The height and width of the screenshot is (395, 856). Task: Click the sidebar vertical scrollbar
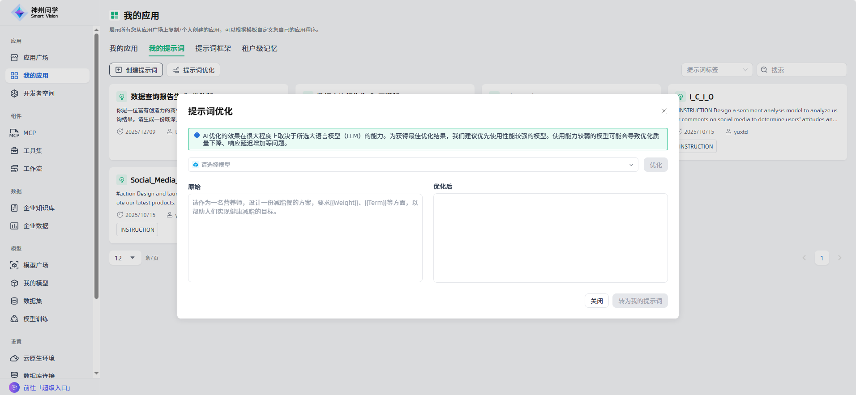pos(96,166)
